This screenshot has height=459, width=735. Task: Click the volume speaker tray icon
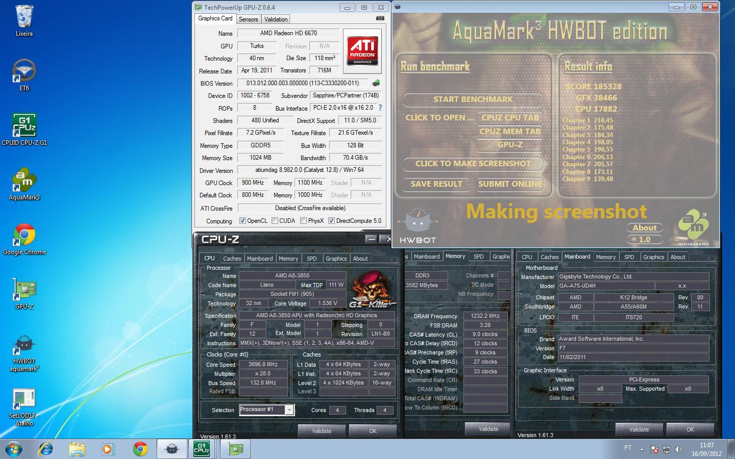(x=678, y=449)
